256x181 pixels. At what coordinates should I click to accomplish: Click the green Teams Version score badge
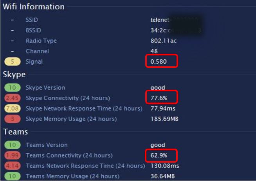(12, 145)
